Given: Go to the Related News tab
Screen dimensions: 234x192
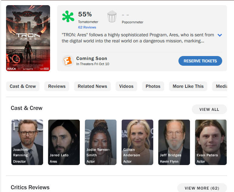Looking at the screenshot, I should click(x=92, y=86).
